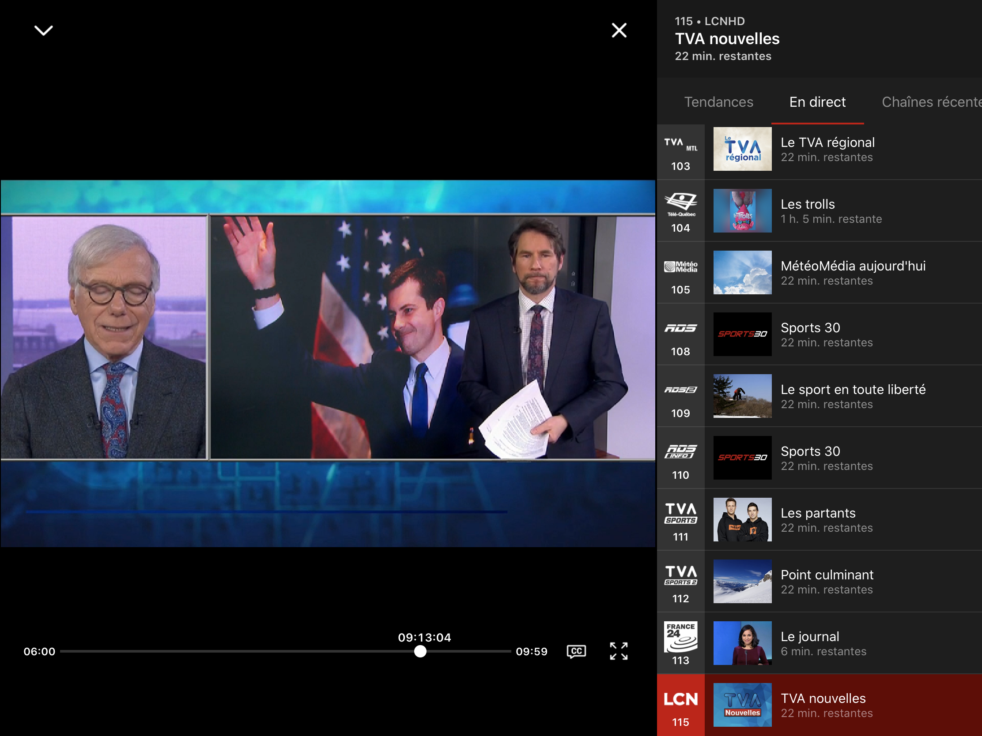This screenshot has width=982, height=736.
Task: Click the 06:00 start time label
Action: click(39, 651)
